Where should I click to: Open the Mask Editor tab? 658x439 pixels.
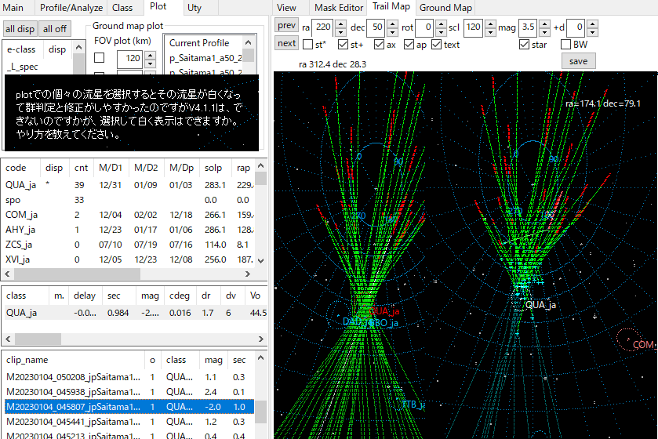[x=339, y=8]
